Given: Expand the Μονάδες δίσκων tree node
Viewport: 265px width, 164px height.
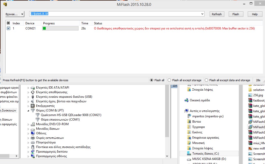Looking at the screenshot, I should pyautogui.click(x=28, y=129).
